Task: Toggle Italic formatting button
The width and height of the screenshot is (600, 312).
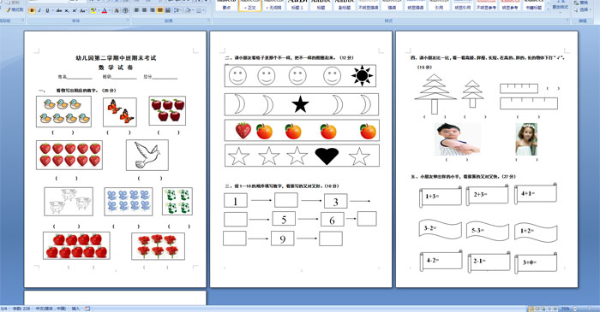Action: pyautogui.click(x=39, y=10)
